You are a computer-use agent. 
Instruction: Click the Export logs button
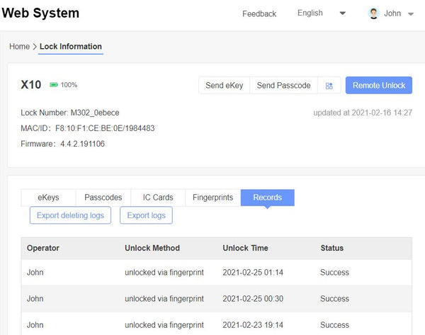(146, 215)
